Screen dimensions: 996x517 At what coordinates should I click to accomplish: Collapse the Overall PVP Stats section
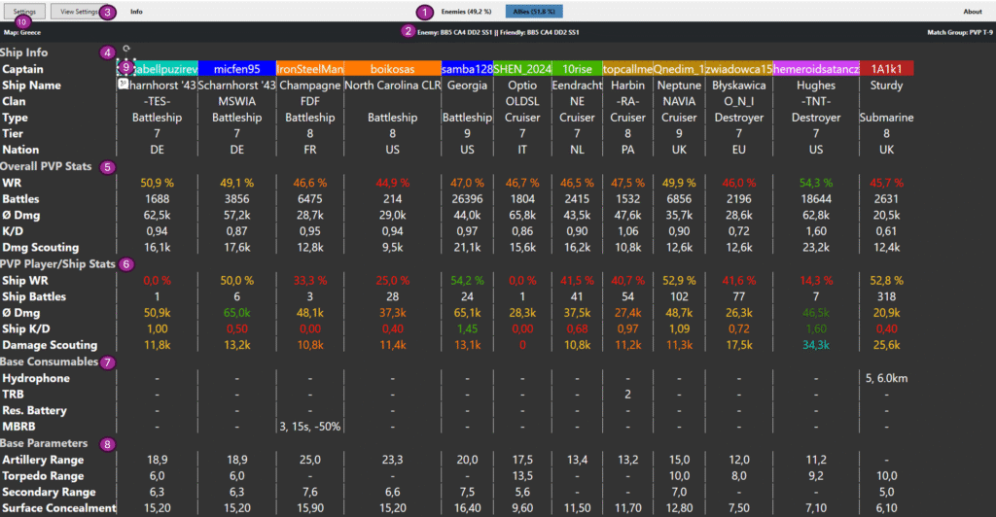tap(49, 166)
